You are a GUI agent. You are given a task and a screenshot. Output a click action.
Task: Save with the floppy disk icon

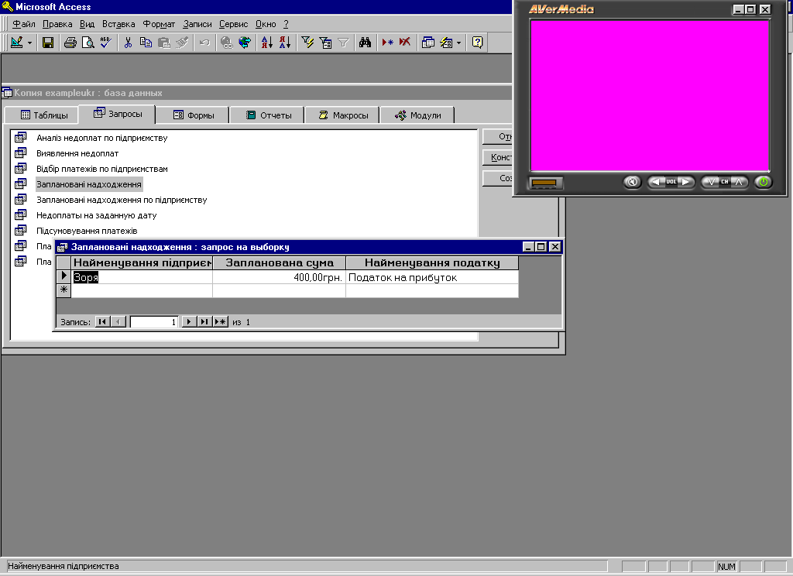[x=48, y=43]
